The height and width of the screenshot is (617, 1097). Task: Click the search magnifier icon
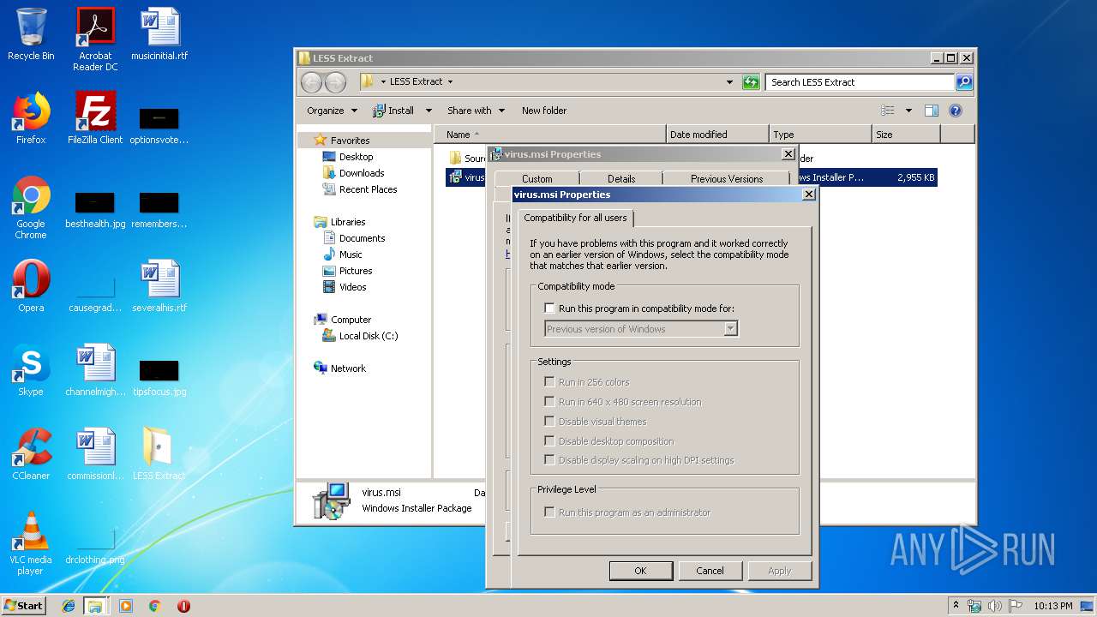964,82
